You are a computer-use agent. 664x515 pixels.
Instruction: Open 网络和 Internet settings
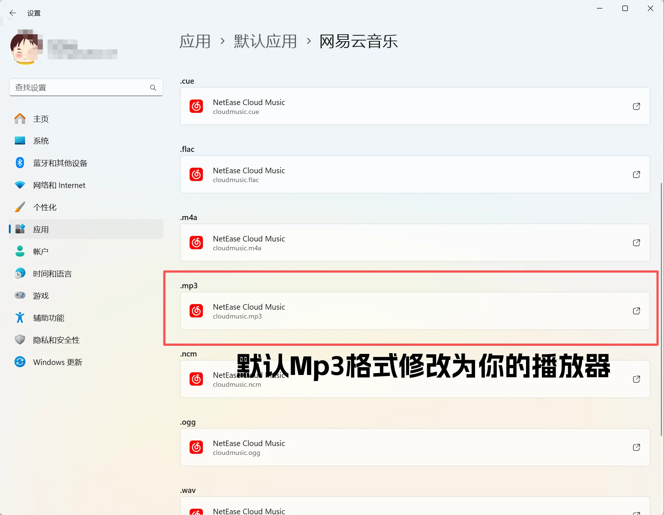click(86, 185)
